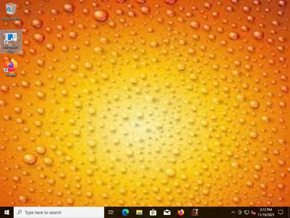This screenshot has height=218, width=290.
Task: Open the Action Center notifications icon
Action: (281, 212)
